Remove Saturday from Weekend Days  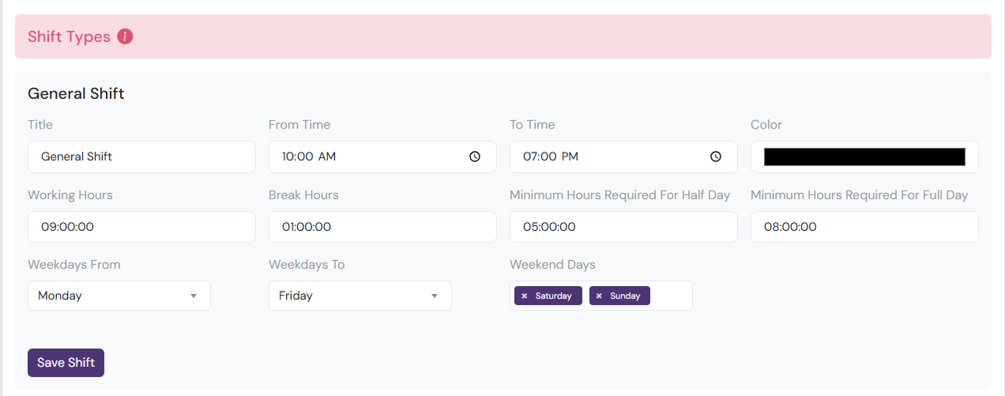coord(524,296)
